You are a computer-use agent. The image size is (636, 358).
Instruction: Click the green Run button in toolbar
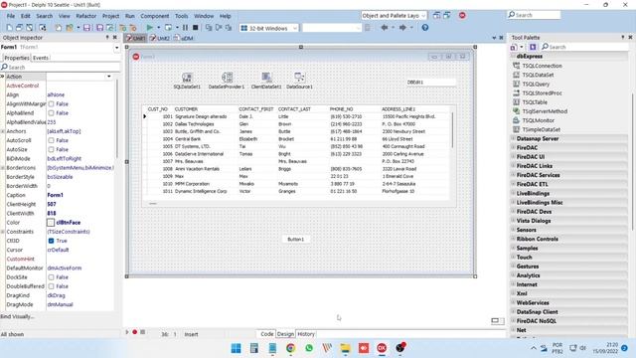point(150,28)
